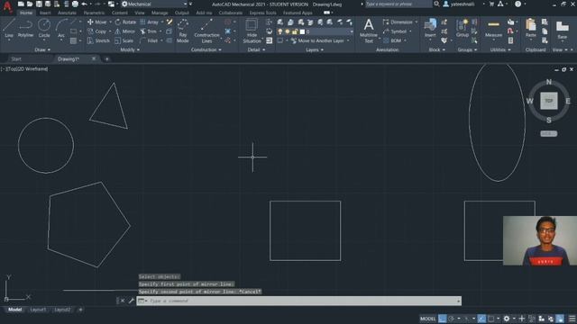Click the new drawing tab plus button

click(x=106, y=58)
